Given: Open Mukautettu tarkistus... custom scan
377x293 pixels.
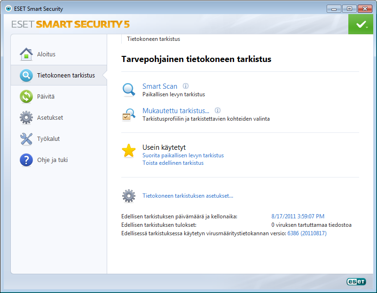Looking at the screenshot, I should [176, 111].
